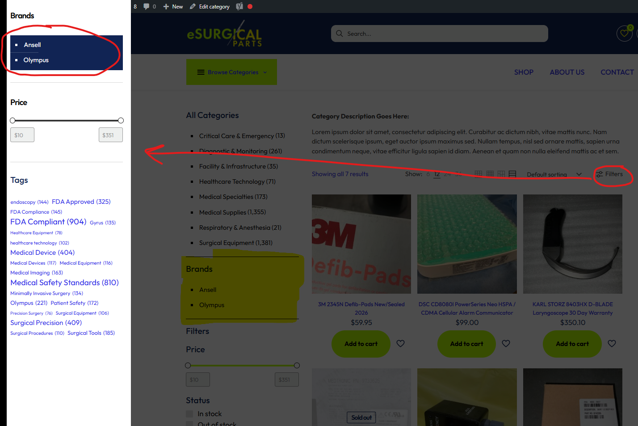The image size is (638, 426).
Task: Go to the ABOUT US menu item
Action: pos(567,72)
